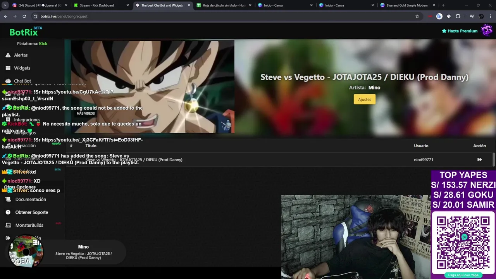Screen dimensions: 496x279
Task: Click the BotRix logo
Action: coord(26,31)
